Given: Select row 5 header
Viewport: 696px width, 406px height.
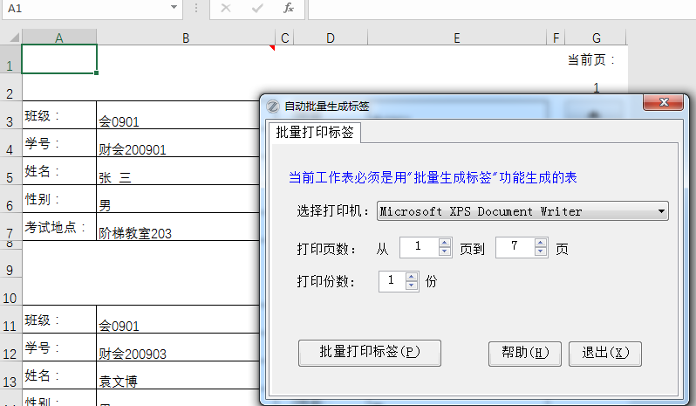Looking at the screenshot, I should click(x=10, y=177).
